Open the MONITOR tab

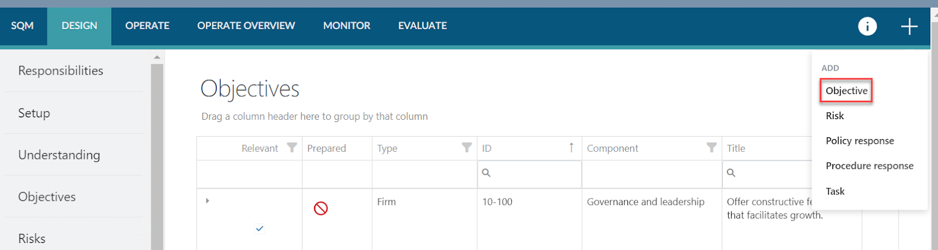coord(346,26)
